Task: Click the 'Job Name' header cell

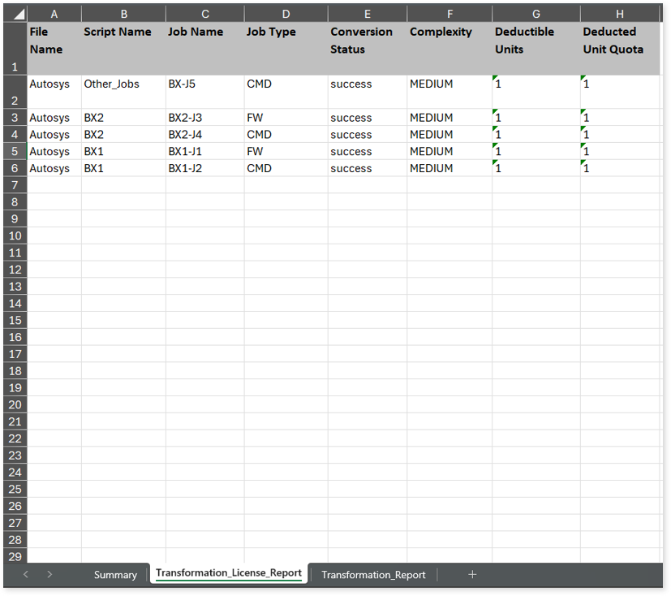Action: 205,49
